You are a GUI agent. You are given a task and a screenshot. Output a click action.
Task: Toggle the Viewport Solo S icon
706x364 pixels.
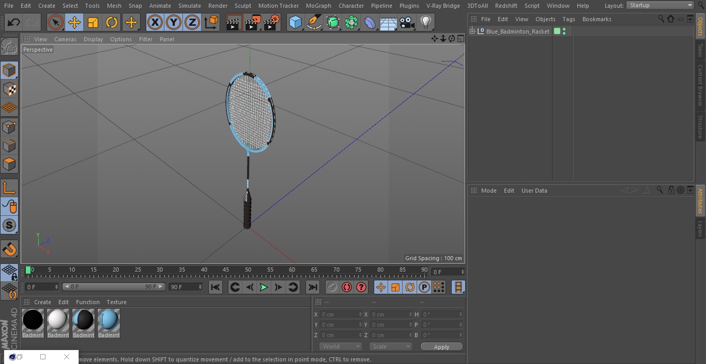pyautogui.click(x=9, y=225)
